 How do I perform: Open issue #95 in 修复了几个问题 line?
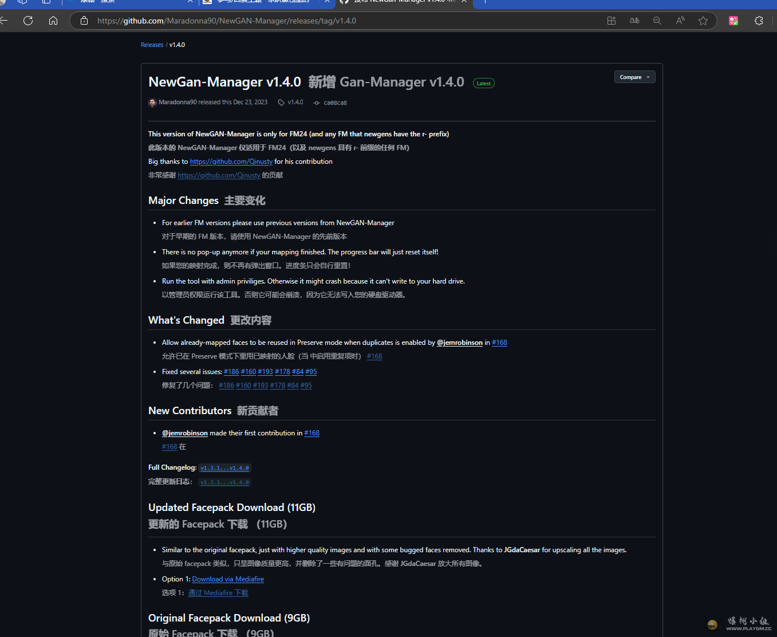click(306, 386)
